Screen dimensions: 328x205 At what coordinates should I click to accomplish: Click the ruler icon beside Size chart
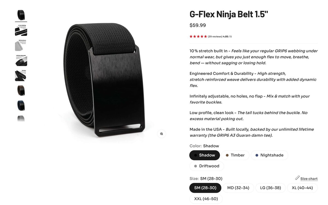pyautogui.click(x=297, y=178)
